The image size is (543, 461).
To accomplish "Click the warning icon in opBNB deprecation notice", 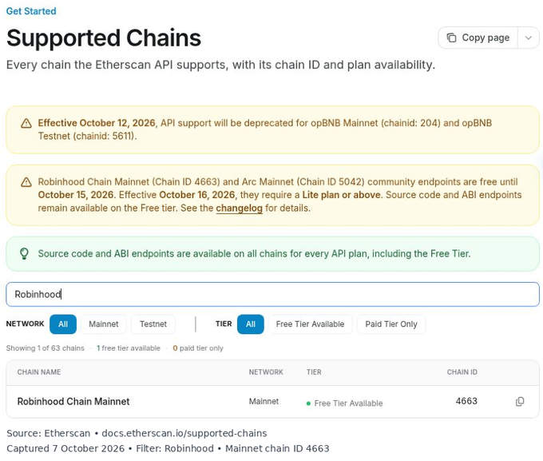I will point(26,123).
